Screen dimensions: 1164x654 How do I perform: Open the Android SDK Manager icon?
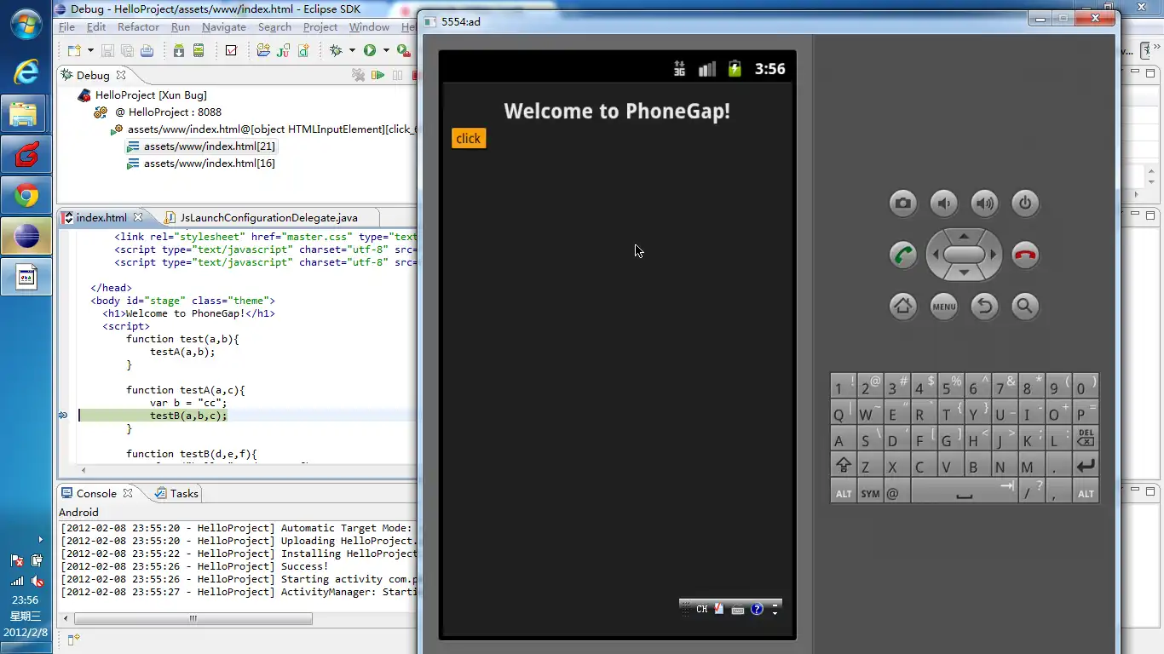[179, 51]
